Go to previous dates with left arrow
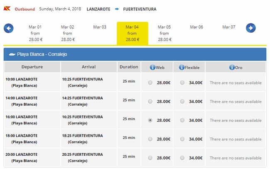The image size is (270, 169). pyautogui.click(x=9, y=28)
